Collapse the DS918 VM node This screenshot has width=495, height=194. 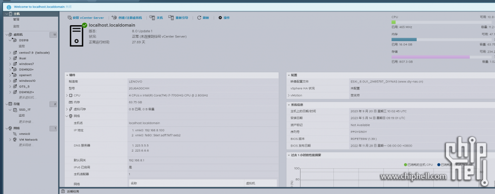(10, 40)
